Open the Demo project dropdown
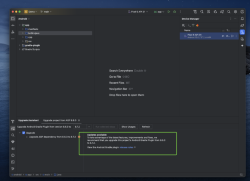The image size is (250, 181). 30,11
